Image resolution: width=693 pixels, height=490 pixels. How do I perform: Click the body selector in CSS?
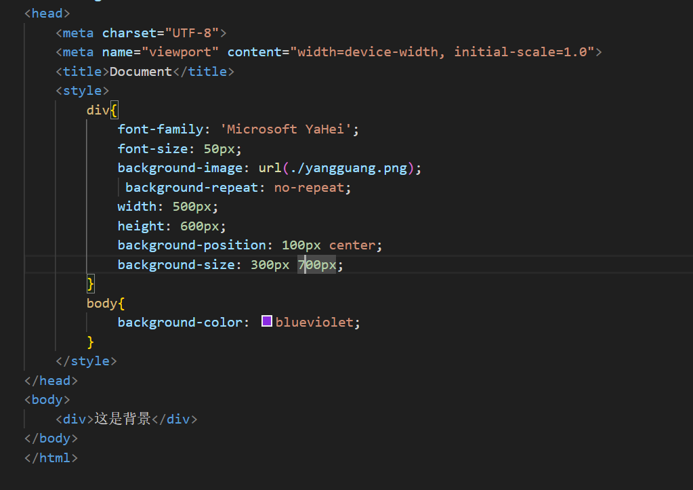(102, 304)
